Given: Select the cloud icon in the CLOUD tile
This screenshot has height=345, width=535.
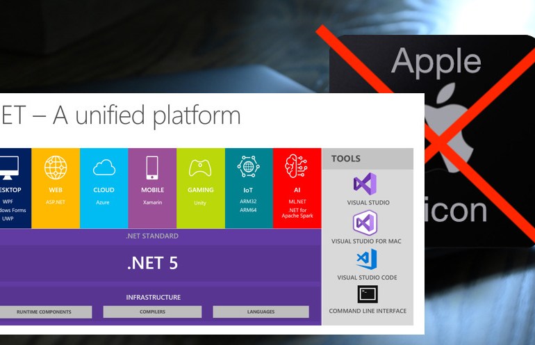Looking at the screenshot, I should (x=104, y=168).
